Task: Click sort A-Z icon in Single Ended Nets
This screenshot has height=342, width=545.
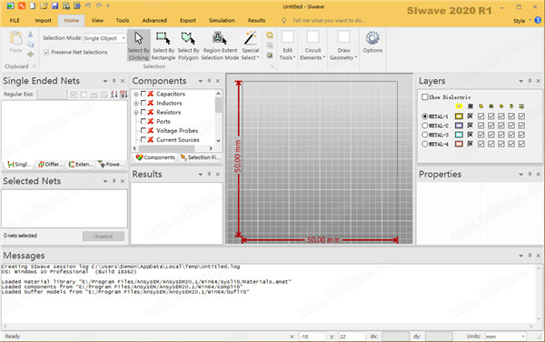Action: point(114,95)
